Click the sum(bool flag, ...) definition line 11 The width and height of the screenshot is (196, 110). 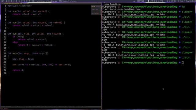click(36, 34)
